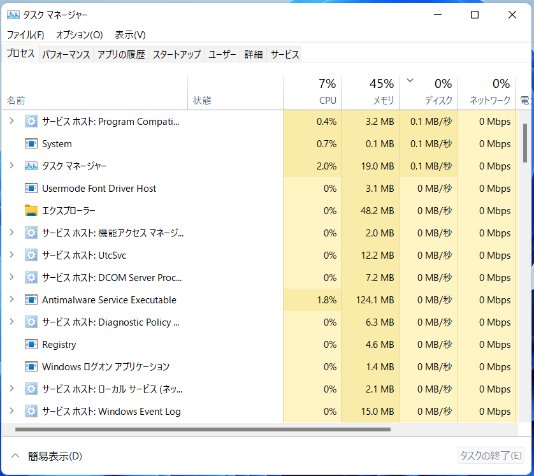Click the 0.4% CPU value

327,122
